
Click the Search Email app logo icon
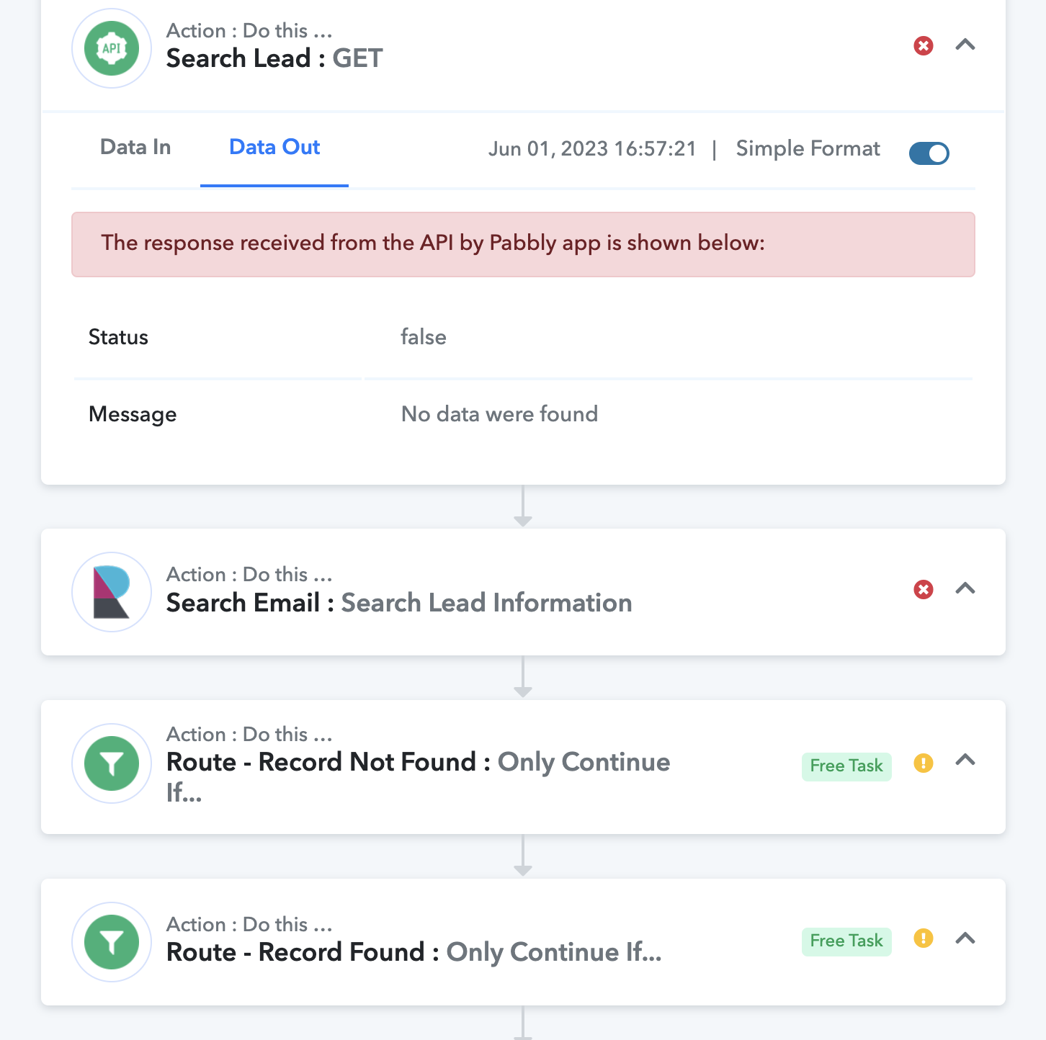tap(112, 592)
